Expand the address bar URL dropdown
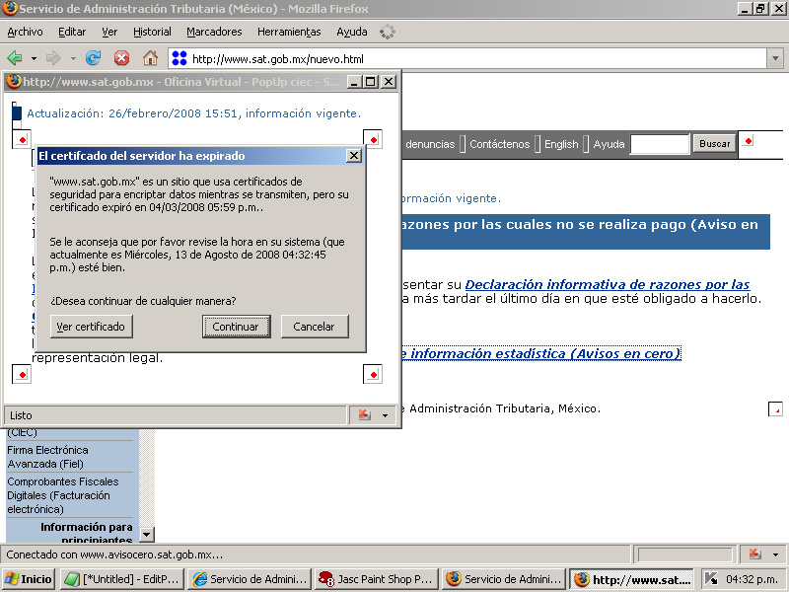Screen dimensions: 789x592 pyautogui.click(x=775, y=59)
